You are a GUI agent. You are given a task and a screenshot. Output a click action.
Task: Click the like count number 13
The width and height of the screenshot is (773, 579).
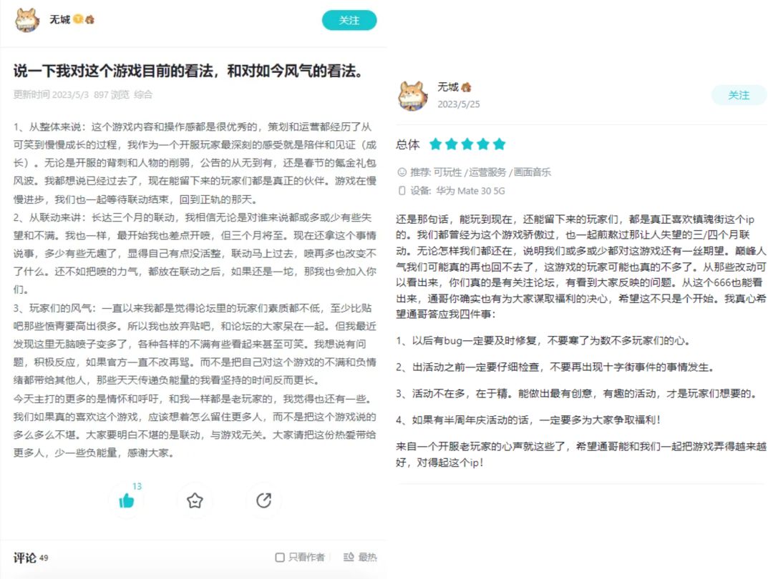pyautogui.click(x=137, y=487)
